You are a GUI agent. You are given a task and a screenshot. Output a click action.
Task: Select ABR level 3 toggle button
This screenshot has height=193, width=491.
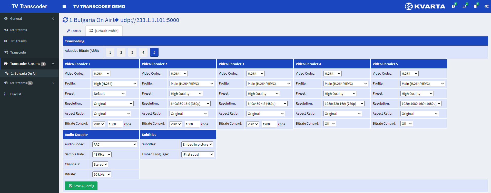click(x=132, y=52)
